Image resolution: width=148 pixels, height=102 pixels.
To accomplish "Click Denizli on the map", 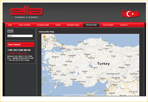I will pos(63,75).
